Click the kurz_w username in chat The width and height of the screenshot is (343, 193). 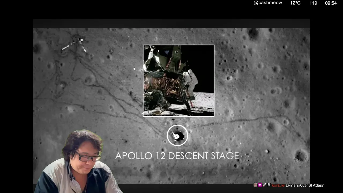pos(278,185)
